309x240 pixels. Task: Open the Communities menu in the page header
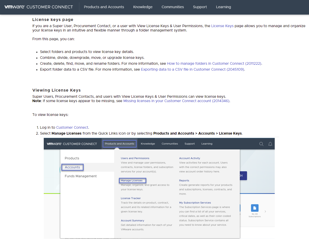click(173, 7)
